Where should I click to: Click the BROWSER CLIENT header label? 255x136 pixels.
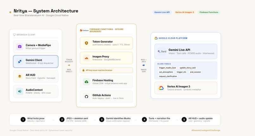[x=26, y=35]
